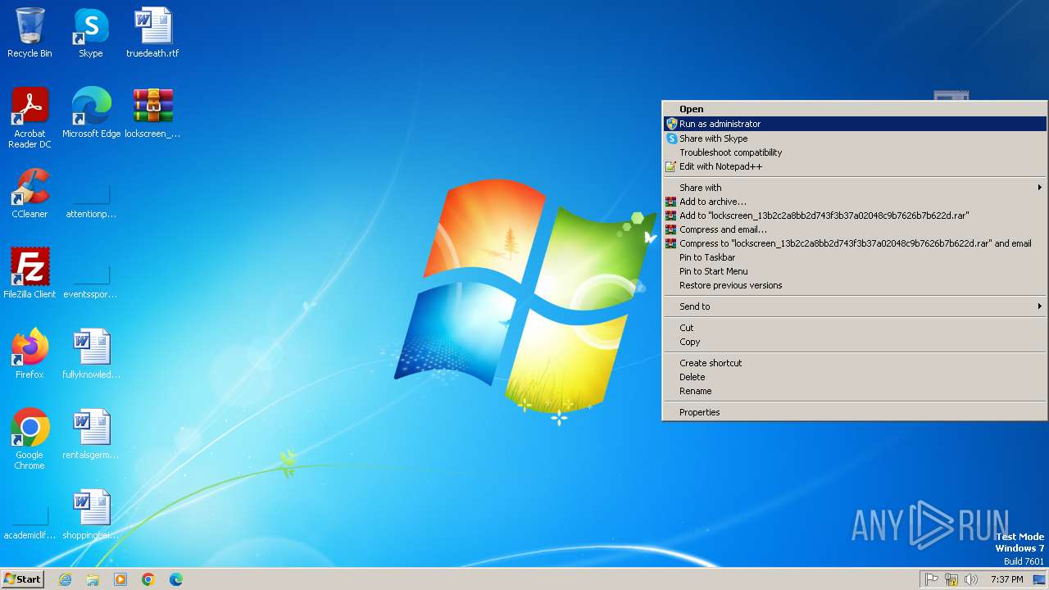Expand the Share with submenu
The height and width of the screenshot is (590, 1049).
tap(855, 188)
